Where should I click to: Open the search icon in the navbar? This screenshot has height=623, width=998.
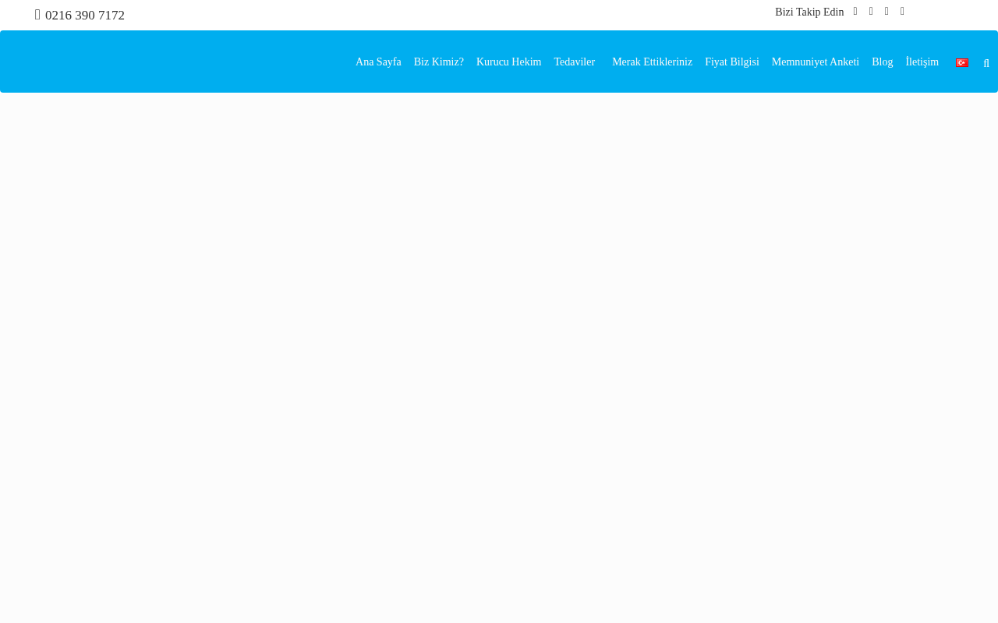click(x=986, y=64)
